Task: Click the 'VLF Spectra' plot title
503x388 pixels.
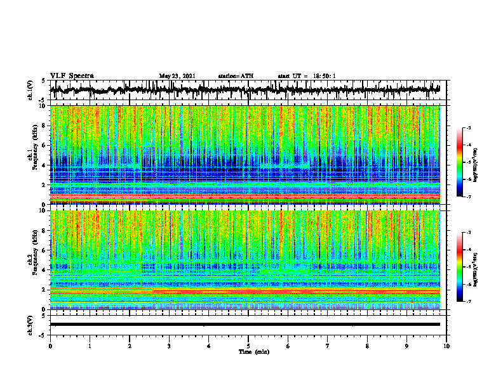Action: coord(72,76)
